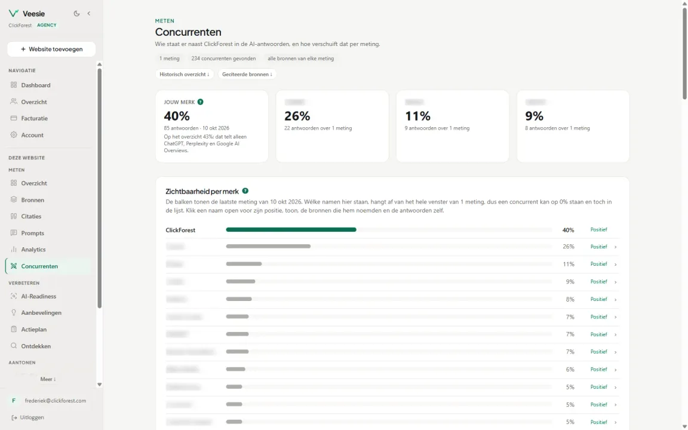Click the Aanbevelingen lightbulb icon
688x430 pixels.
pos(14,312)
